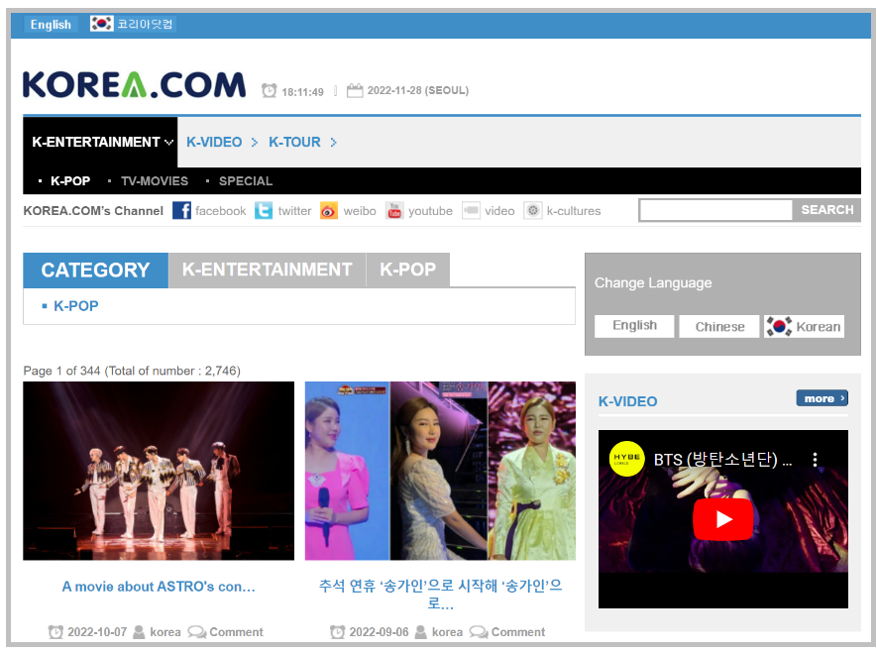Click author icon under 2022-09-06 article

point(421,632)
